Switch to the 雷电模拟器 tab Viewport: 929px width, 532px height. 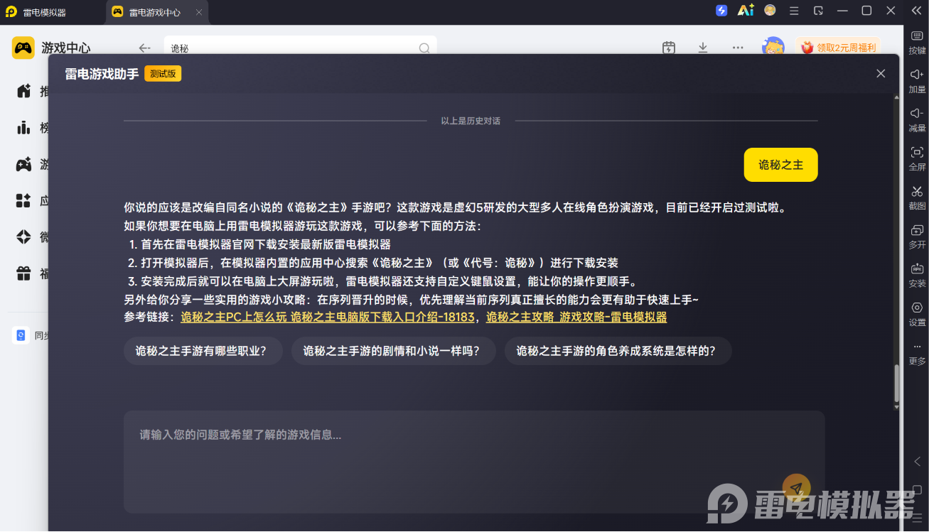tap(45, 12)
